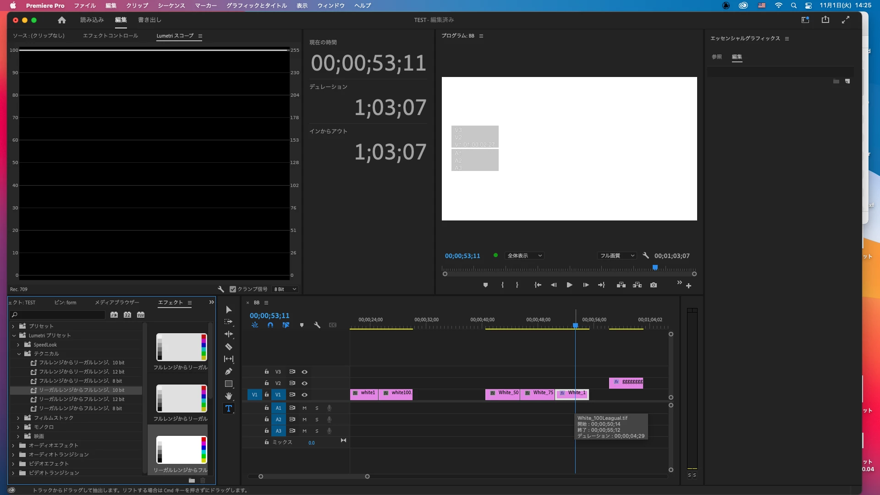
Task: Select the Rectangle tool
Action: 229,384
